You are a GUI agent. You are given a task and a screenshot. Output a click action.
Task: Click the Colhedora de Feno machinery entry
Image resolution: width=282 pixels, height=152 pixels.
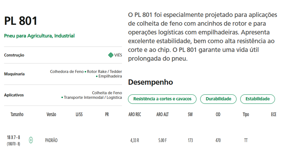point(67,71)
